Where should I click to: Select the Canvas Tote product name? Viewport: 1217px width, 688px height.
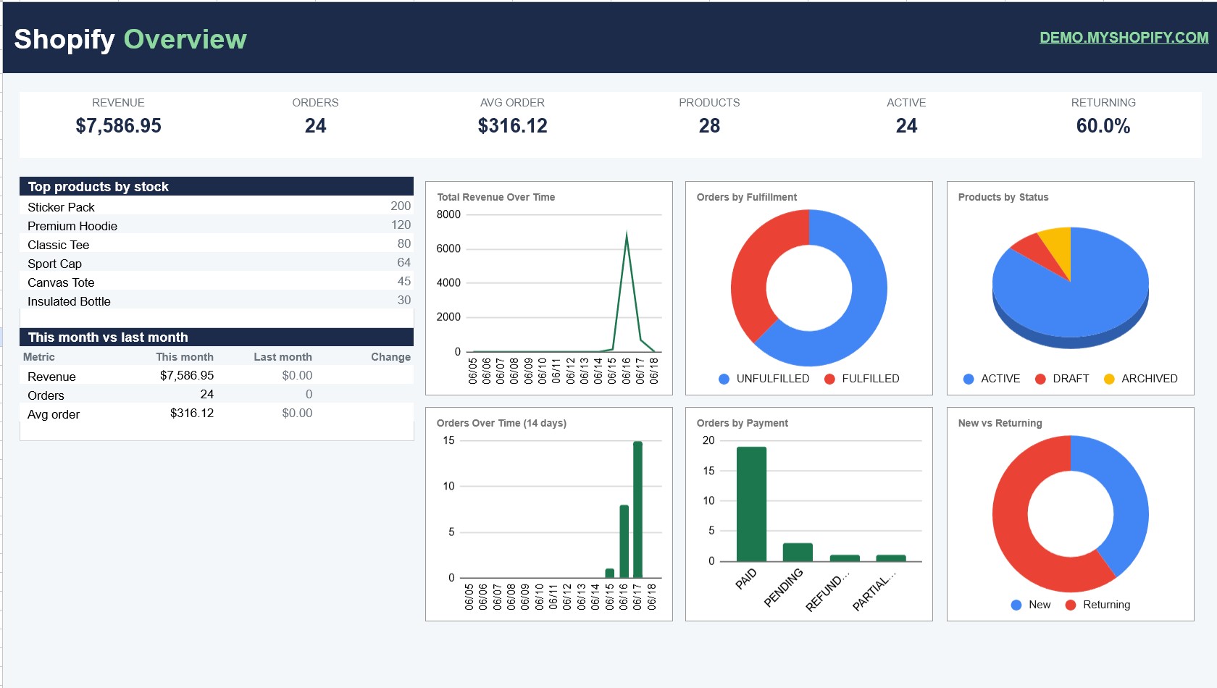pyautogui.click(x=61, y=282)
